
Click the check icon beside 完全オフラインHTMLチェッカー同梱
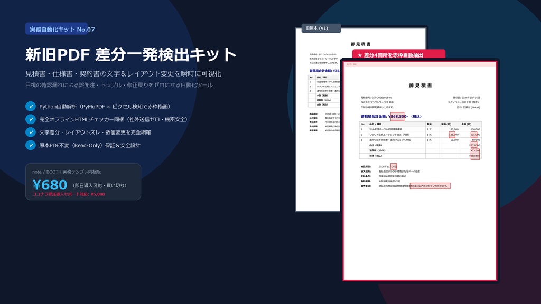tap(30, 119)
